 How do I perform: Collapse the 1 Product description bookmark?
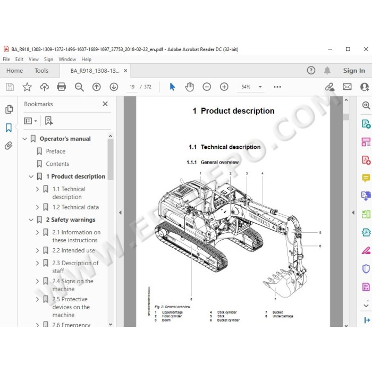[x=31, y=176]
